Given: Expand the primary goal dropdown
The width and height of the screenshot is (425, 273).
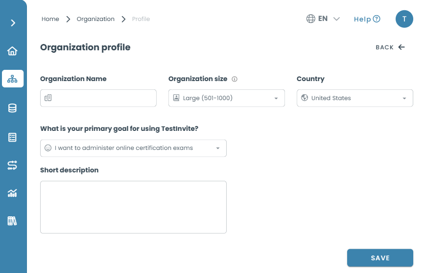Looking at the screenshot, I should coord(133,148).
